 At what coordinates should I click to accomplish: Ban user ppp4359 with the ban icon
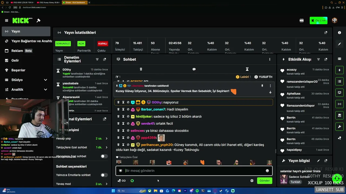click(x=128, y=138)
